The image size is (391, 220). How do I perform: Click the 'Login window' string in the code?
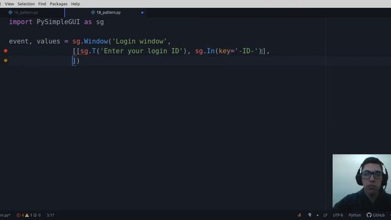tap(139, 41)
